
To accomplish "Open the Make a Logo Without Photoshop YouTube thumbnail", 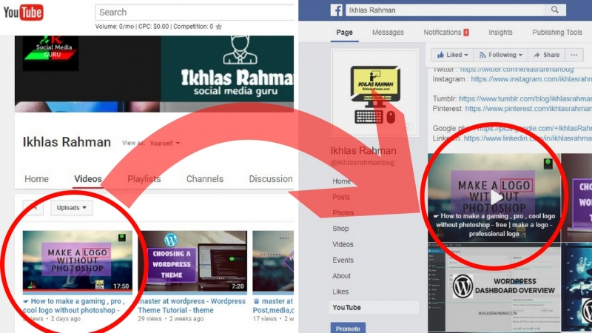I will coord(78,261).
